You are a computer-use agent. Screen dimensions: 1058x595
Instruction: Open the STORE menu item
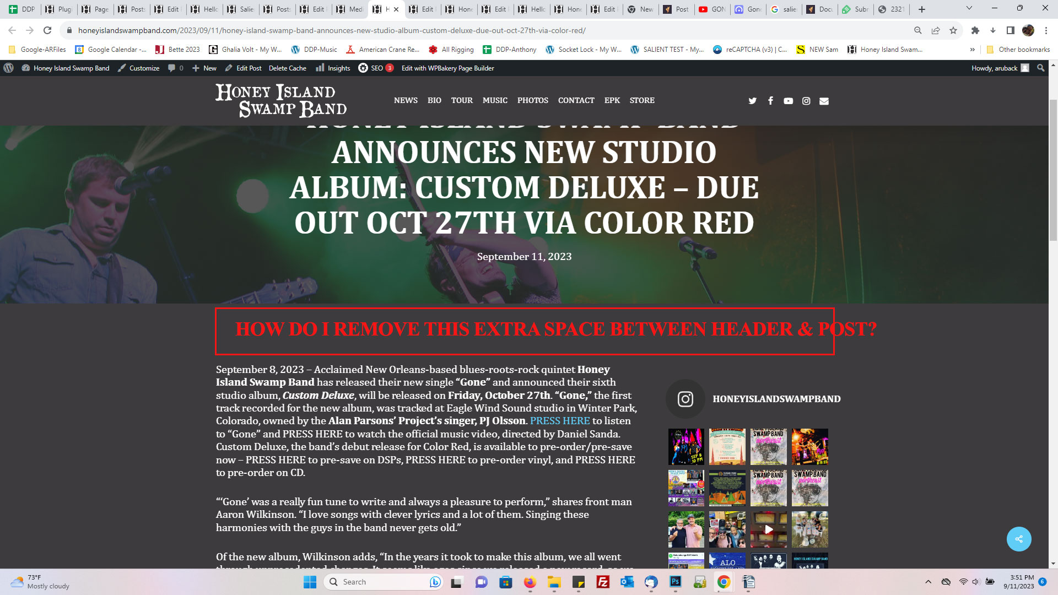click(x=642, y=100)
